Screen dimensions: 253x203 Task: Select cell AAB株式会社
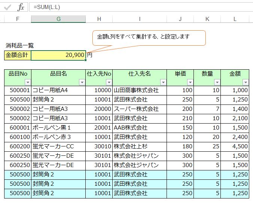(140, 128)
